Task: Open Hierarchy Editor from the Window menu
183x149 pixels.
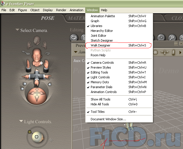Action: click(x=119, y=31)
